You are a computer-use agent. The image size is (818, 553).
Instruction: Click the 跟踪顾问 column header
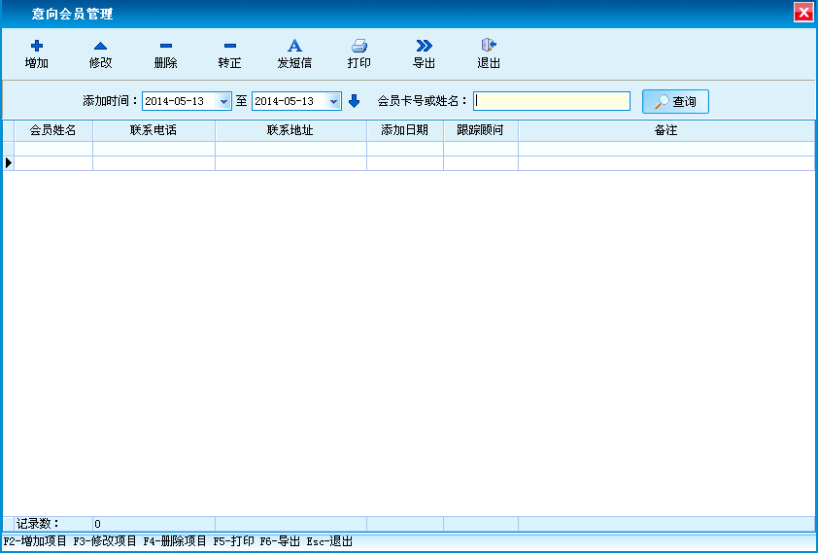pyautogui.click(x=480, y=130)
